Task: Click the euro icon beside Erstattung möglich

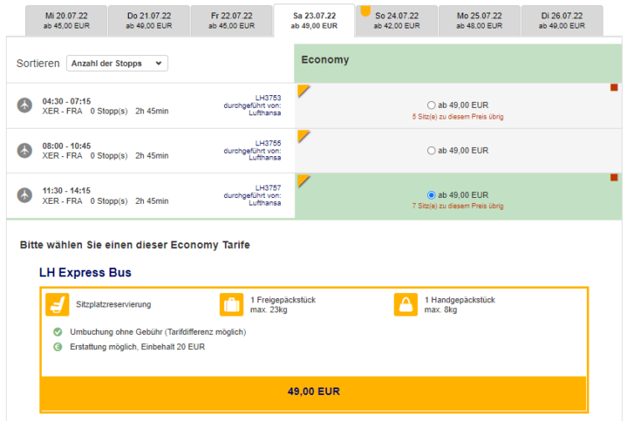Action: coord(58,347)
